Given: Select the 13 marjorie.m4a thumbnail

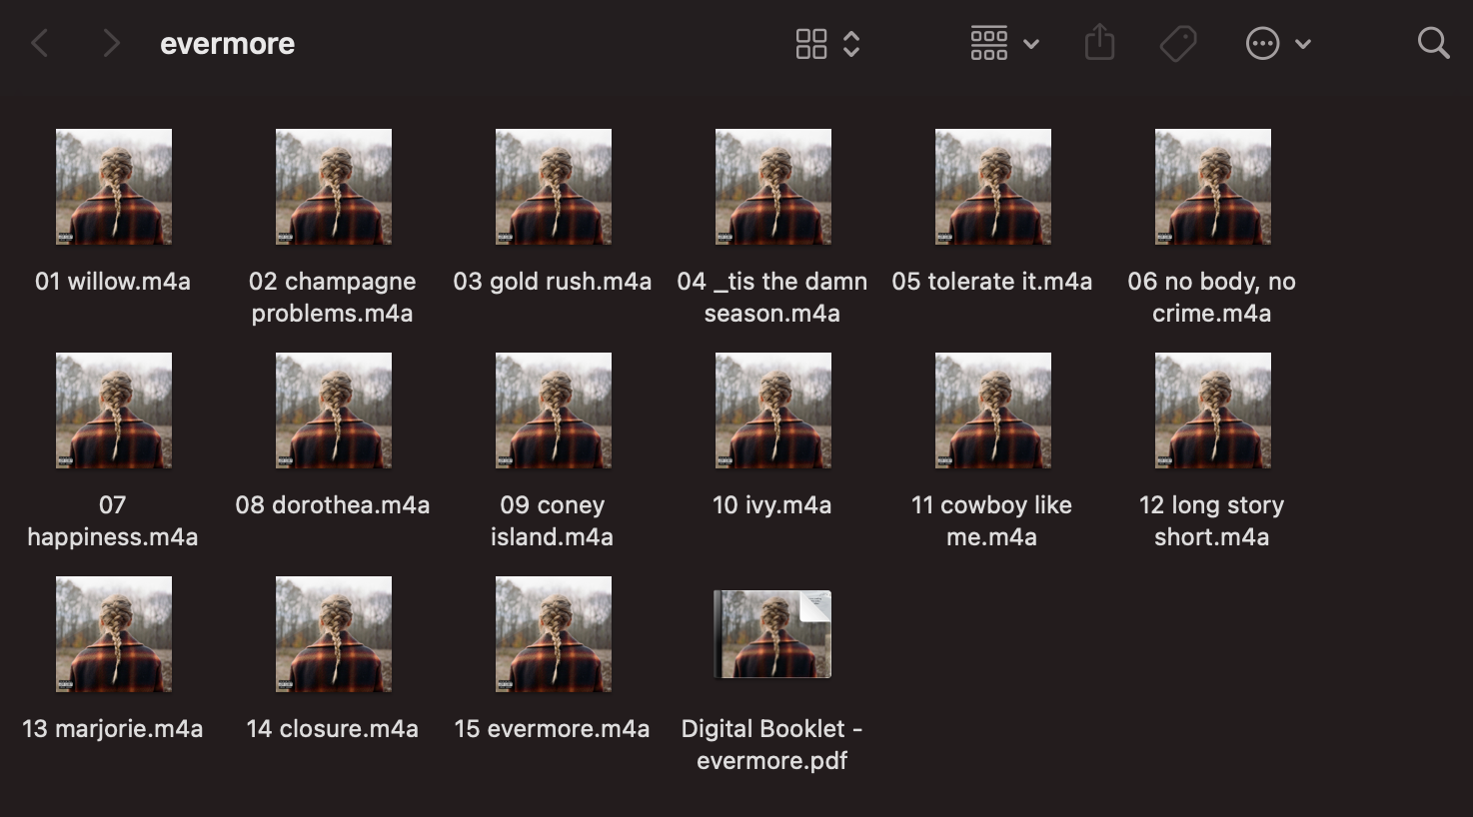Looking at the screenshot, I should click(x=114, y=634).
